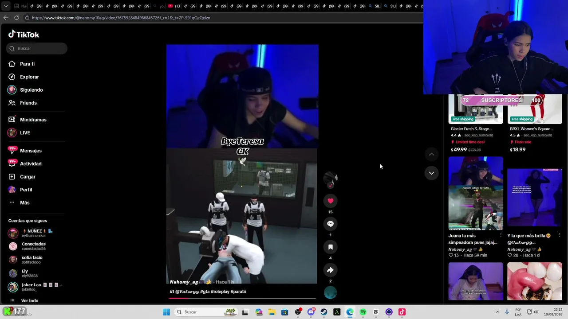Click the browser back arrow

click(x=6, y=18)
